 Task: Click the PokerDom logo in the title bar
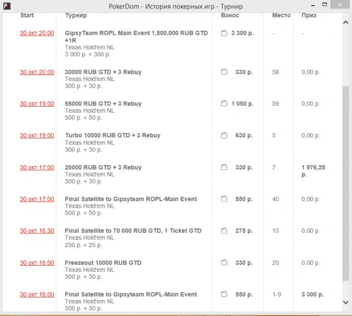click(6, 7)
